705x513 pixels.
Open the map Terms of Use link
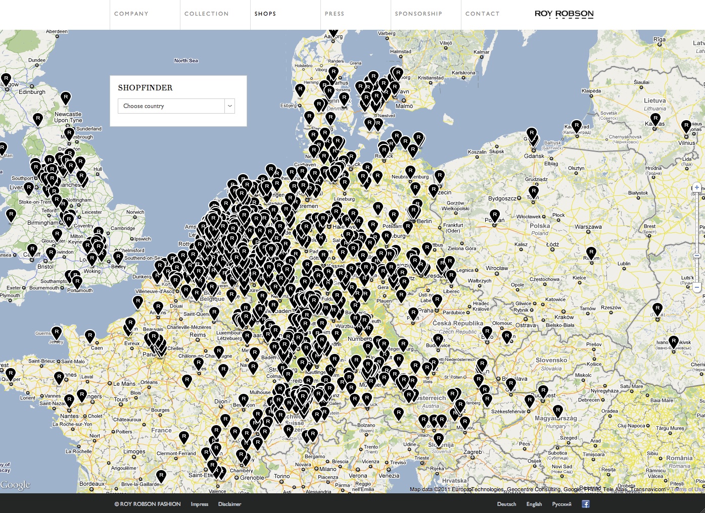click(x=687, y=489)
